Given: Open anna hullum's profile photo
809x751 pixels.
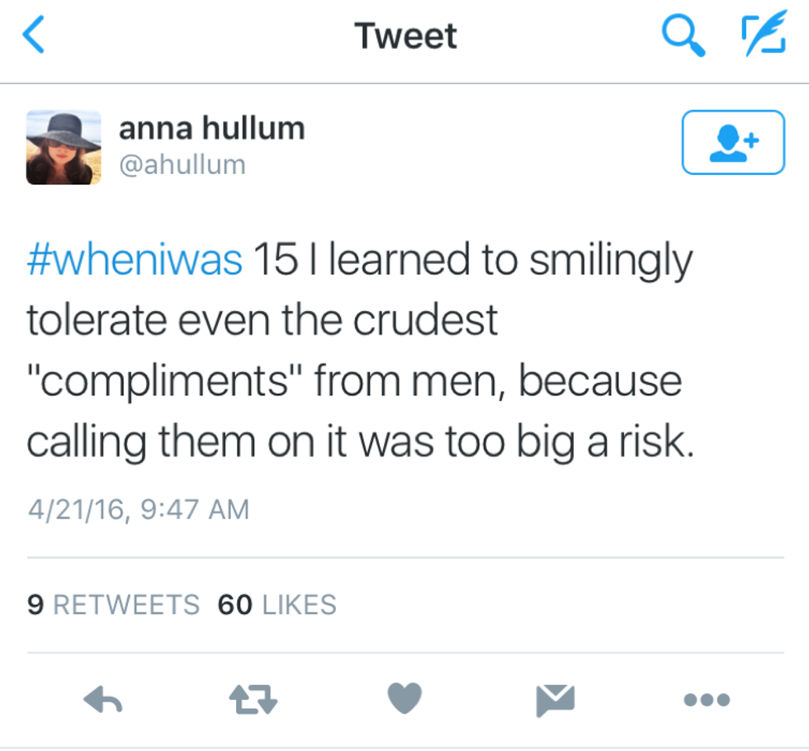Looking at the screenshot, I should (x=64, y=147).
